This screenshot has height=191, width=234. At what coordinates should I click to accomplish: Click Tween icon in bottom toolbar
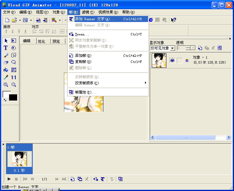(x=96, y=179)
